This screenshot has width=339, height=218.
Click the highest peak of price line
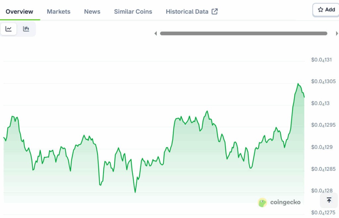298,84
